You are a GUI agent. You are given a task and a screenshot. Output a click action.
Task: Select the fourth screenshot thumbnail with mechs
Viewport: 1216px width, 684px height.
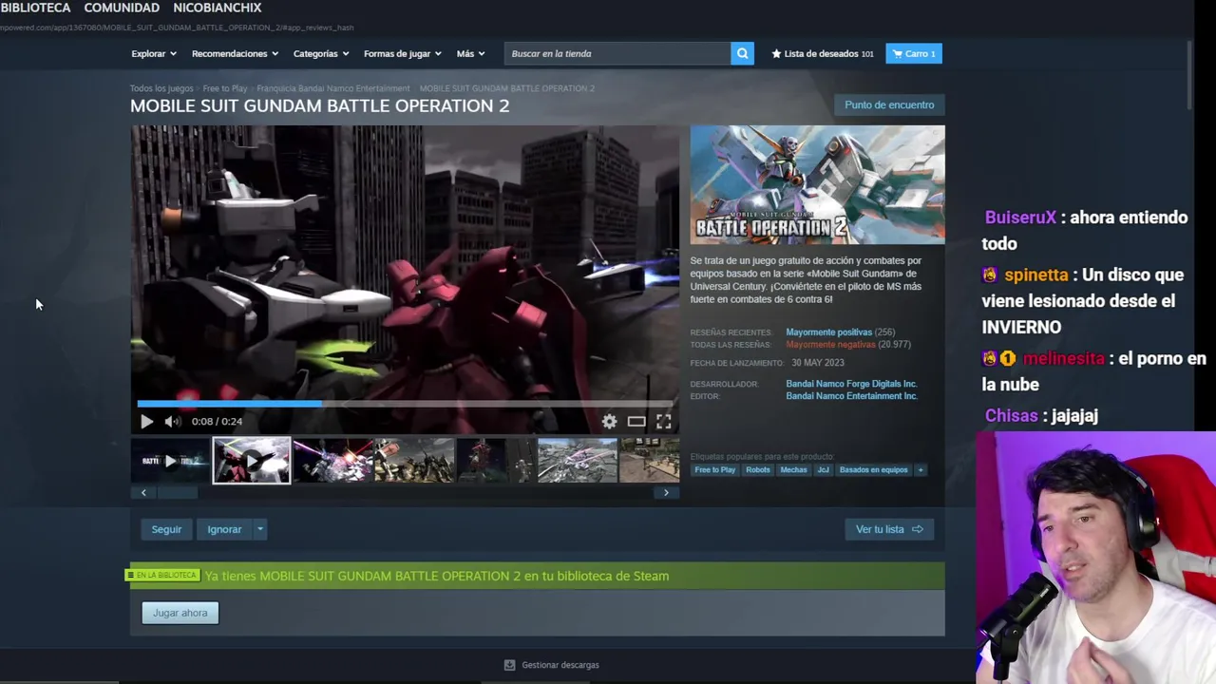point(414,461)
